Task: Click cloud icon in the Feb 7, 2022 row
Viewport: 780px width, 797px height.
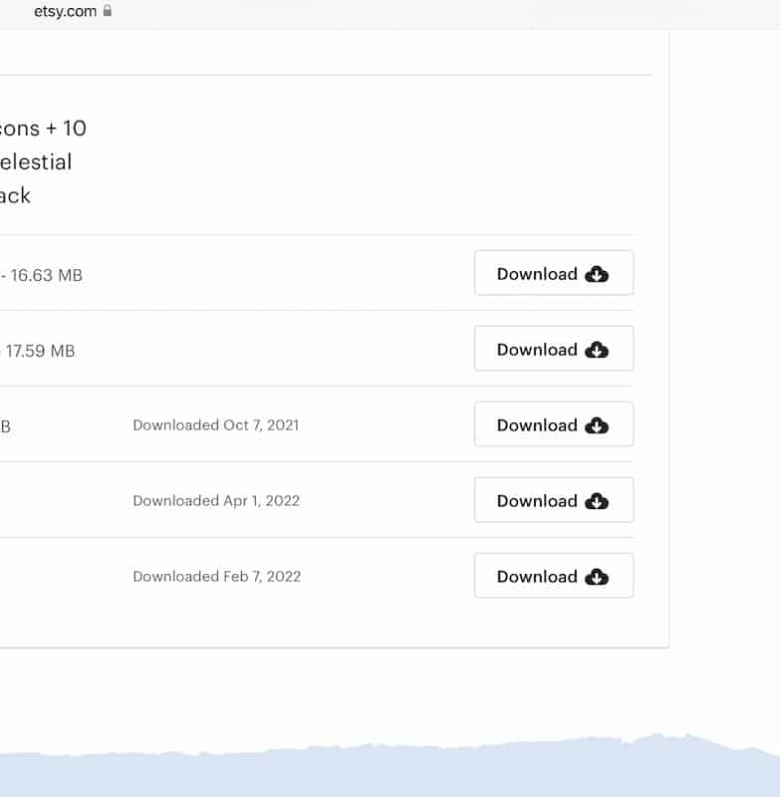Action: click(x=597, y=577)
